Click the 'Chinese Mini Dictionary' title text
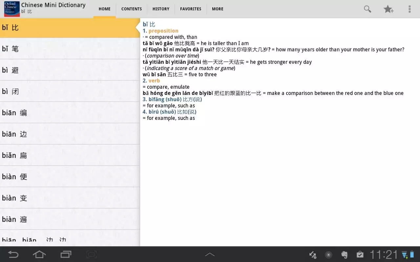Image resolution: width=420 pixels, height=262 pixels. [x=53, y=5]
